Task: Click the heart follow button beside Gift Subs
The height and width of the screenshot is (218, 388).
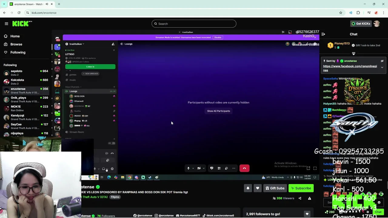Action: (x=257, y=188)
